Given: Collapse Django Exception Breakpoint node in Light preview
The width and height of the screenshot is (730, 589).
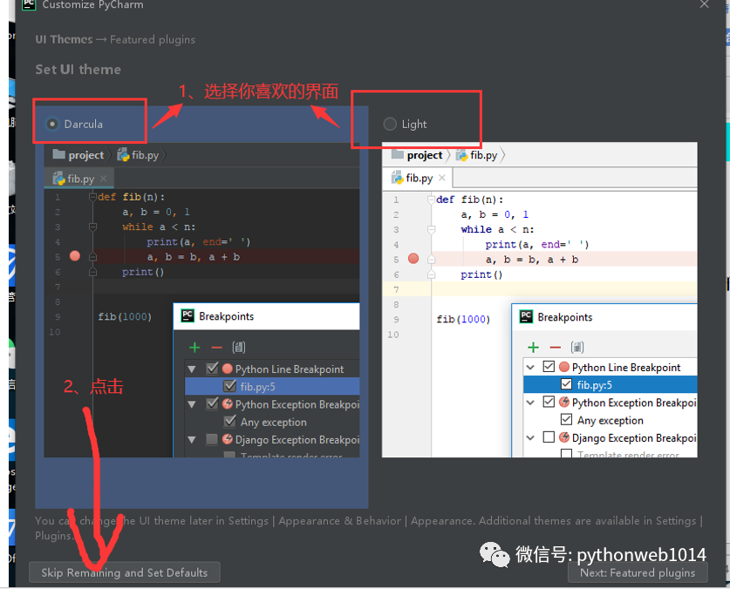Looking at the screenshot, I should [x=529, y=437].
